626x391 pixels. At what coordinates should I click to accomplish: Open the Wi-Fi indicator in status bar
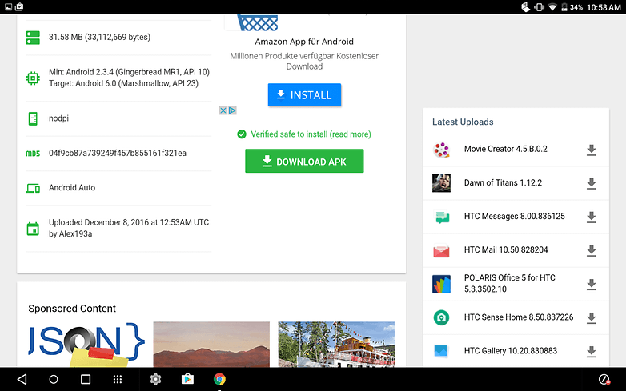click(552, 7)
